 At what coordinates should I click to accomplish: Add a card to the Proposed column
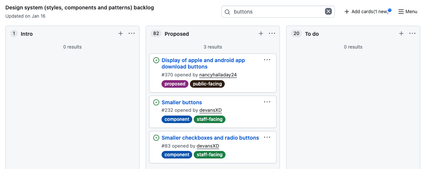click(x=261, y=33)
